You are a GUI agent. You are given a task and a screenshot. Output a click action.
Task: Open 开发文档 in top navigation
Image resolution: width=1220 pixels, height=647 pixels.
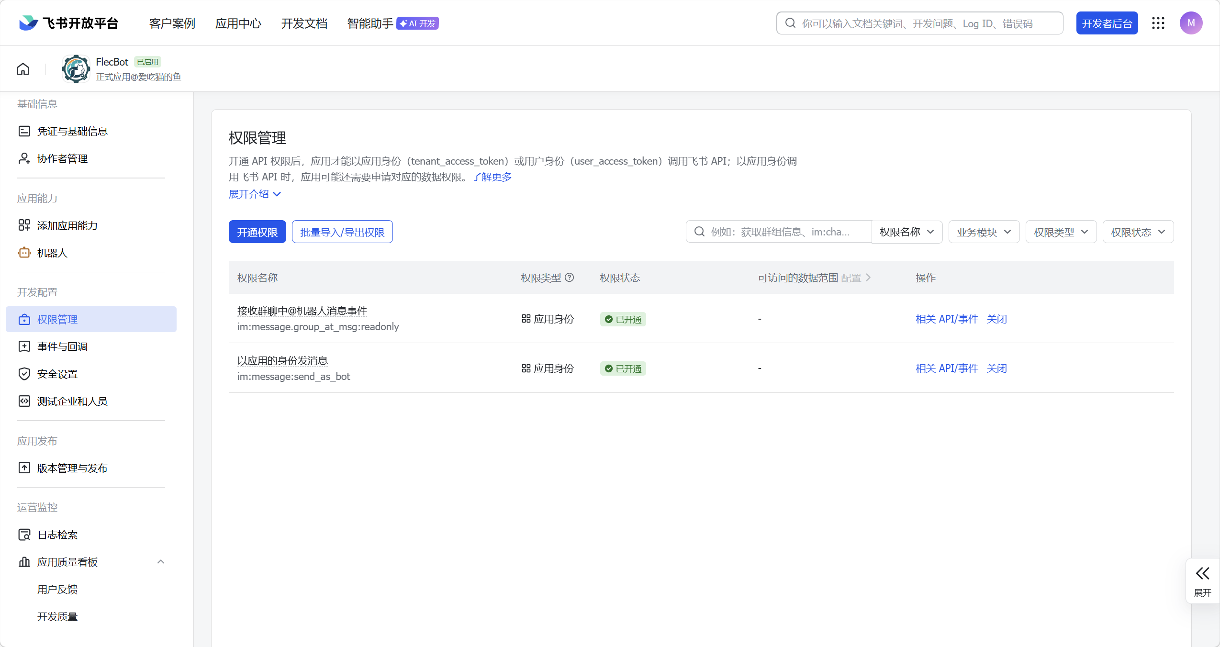point(304,23)
